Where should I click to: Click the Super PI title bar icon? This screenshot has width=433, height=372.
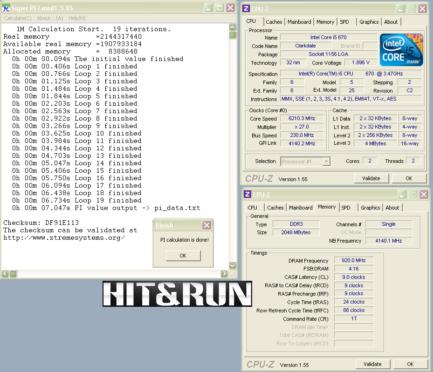pos(7,8)
